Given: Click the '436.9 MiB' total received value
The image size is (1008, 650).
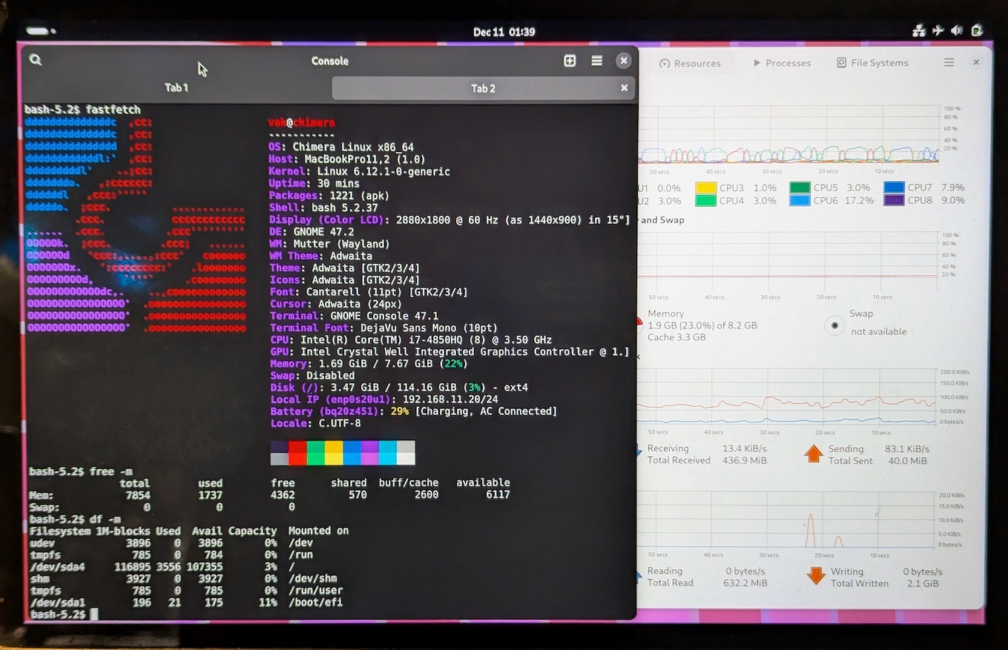Looking at the screenshot, I should point(745,460).
